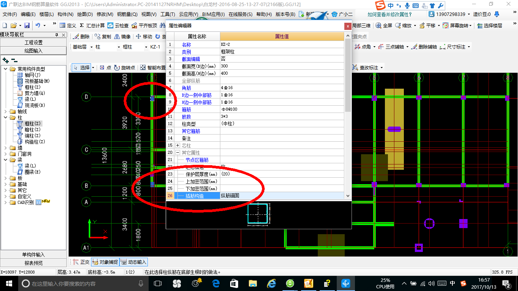Select 圈梁(E) in the tree
518x291 pixels.
(33, 172)
